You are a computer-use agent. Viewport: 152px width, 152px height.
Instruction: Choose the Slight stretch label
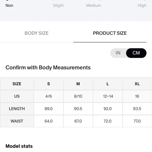58,5
